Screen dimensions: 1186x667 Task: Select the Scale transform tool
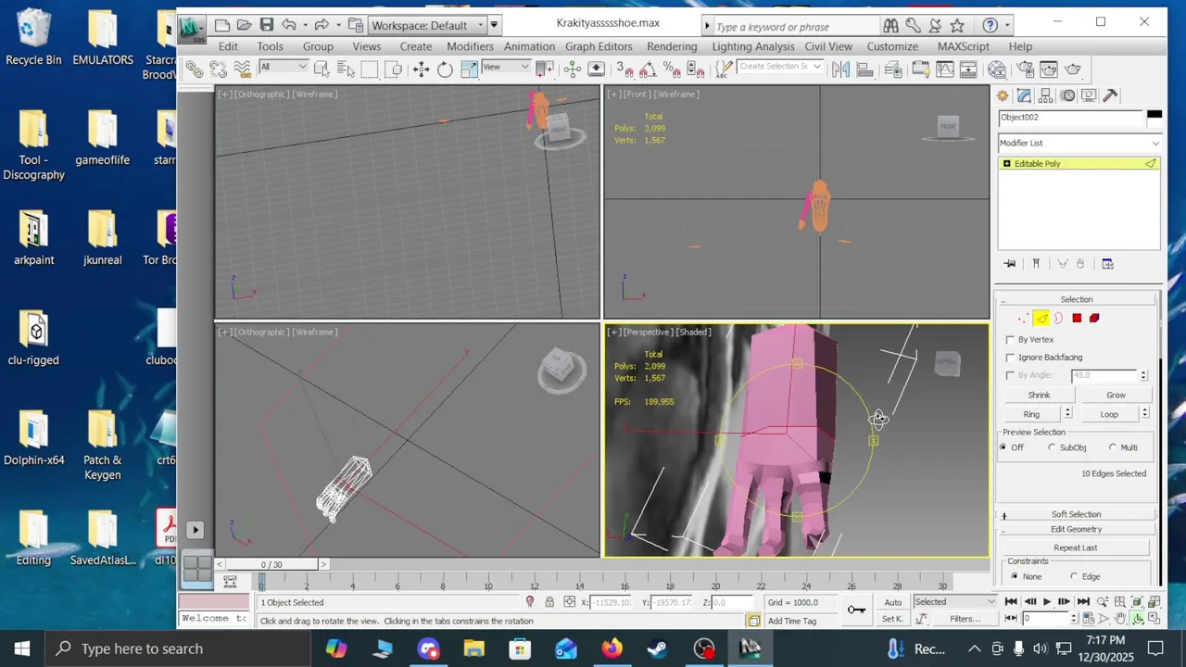tap(469, 69)
